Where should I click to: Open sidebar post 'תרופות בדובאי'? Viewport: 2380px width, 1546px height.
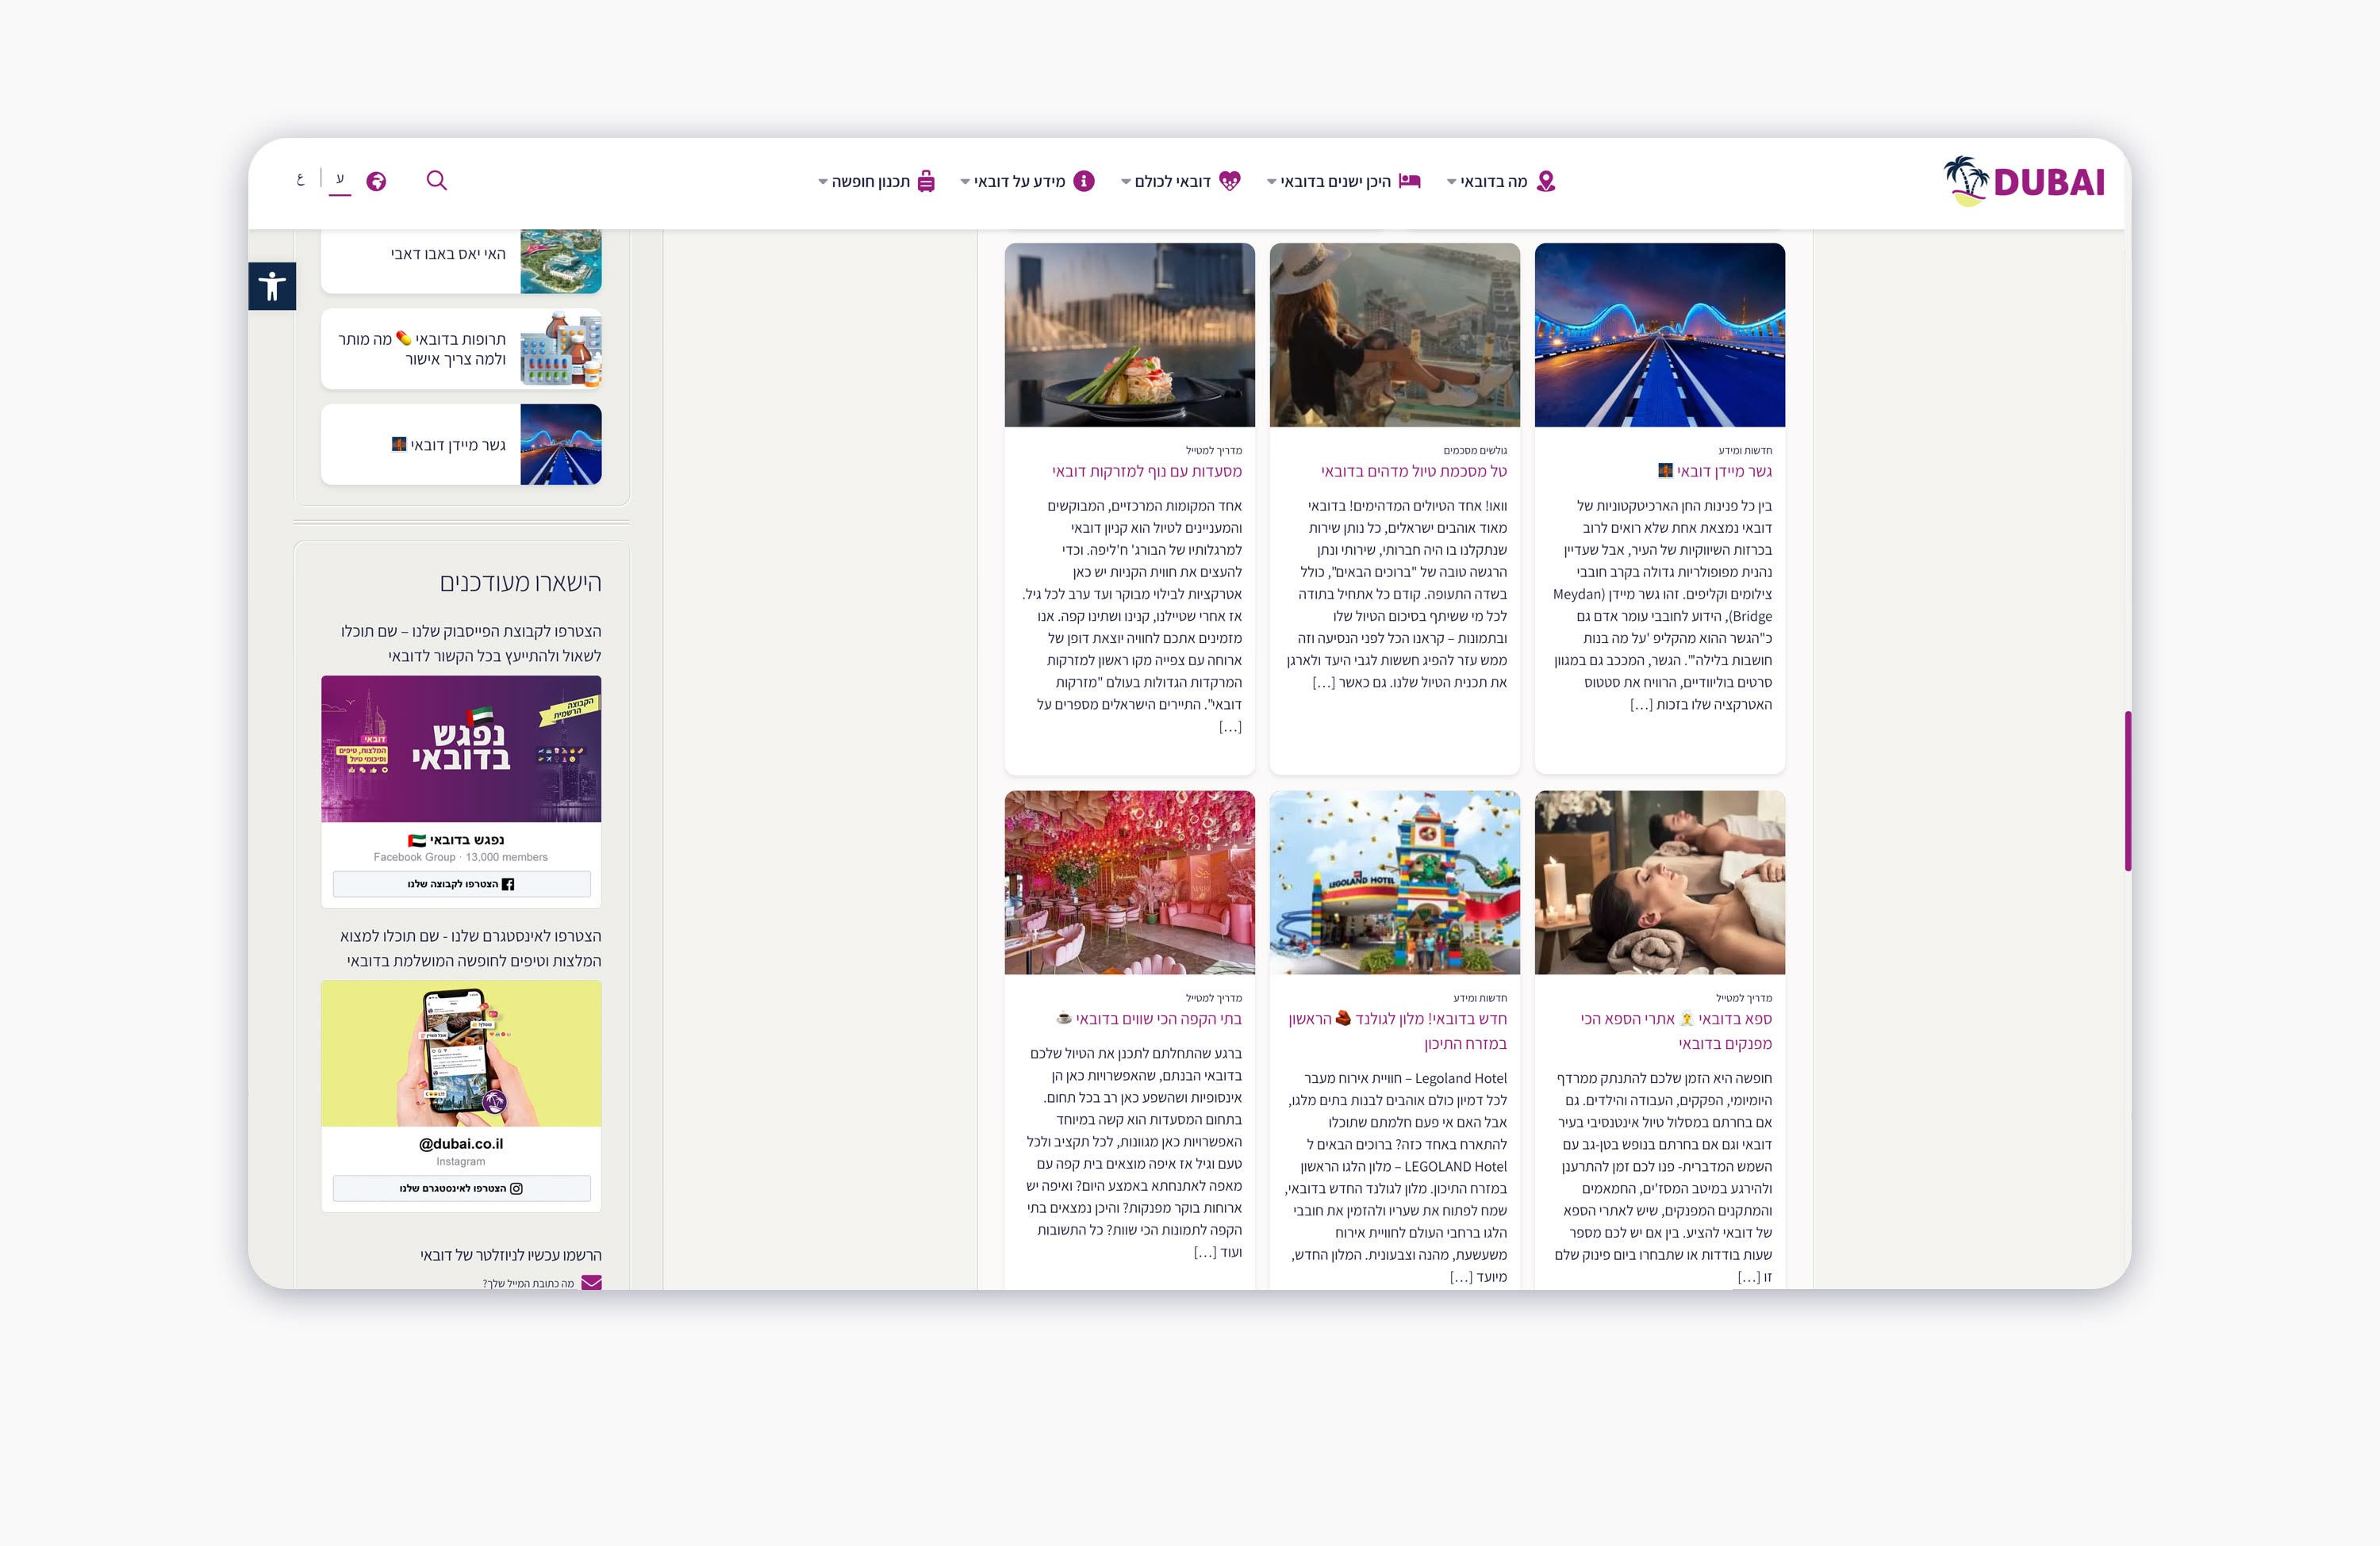[422, 349]
